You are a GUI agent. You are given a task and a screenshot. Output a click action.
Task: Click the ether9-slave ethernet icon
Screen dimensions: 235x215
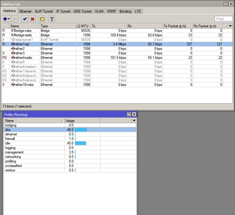coord(13,80)
